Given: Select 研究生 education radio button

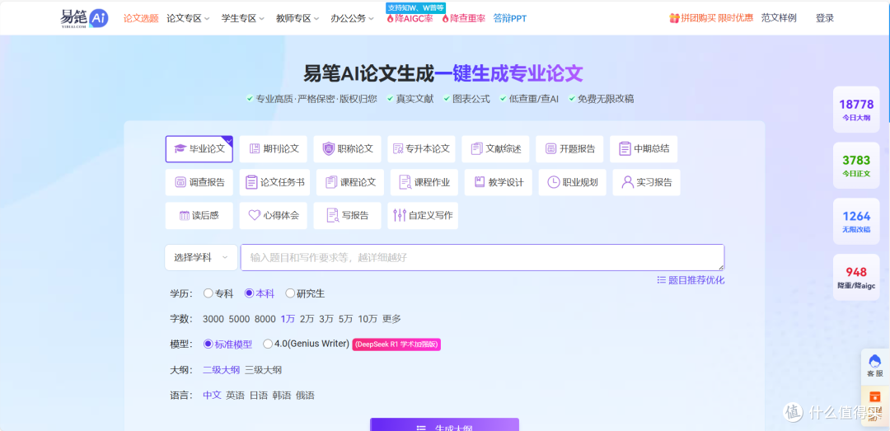Looking at the screenshot, I should [290, 293].
